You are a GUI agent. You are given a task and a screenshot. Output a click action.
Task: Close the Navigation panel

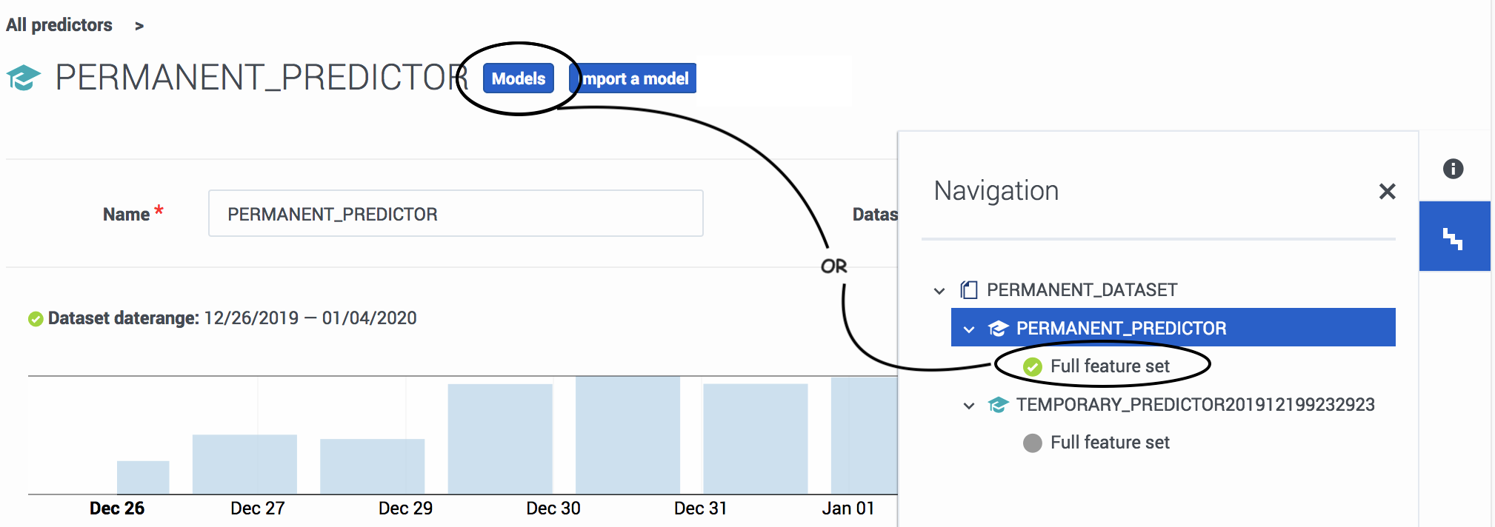click(1387, 192)
